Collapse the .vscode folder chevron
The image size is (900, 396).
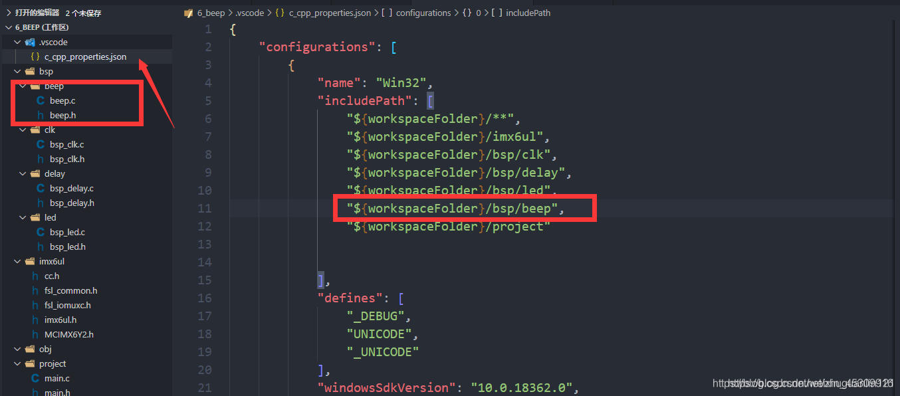pos(17,42)
